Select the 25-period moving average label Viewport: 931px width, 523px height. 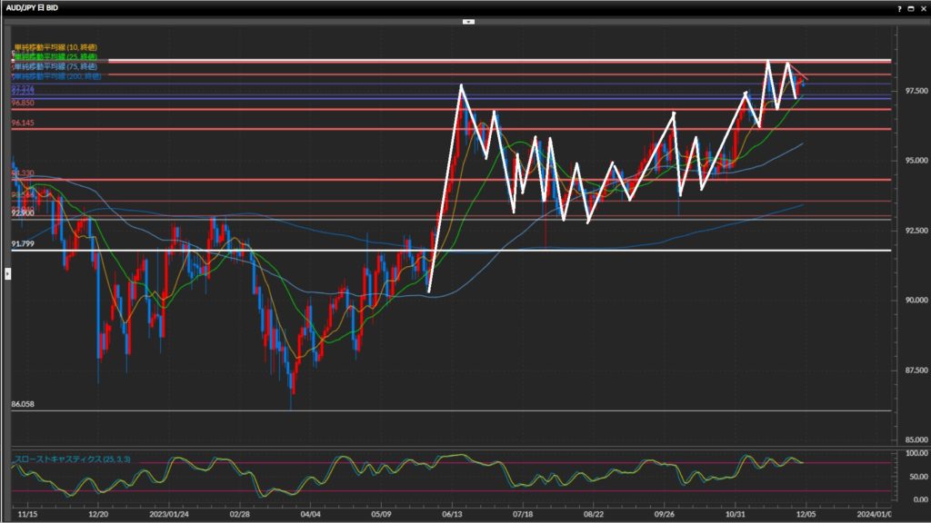click(x=56, y=56)
